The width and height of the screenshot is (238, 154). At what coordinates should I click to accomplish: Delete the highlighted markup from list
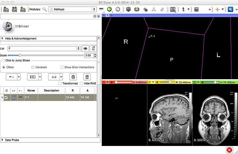[73, 77]
